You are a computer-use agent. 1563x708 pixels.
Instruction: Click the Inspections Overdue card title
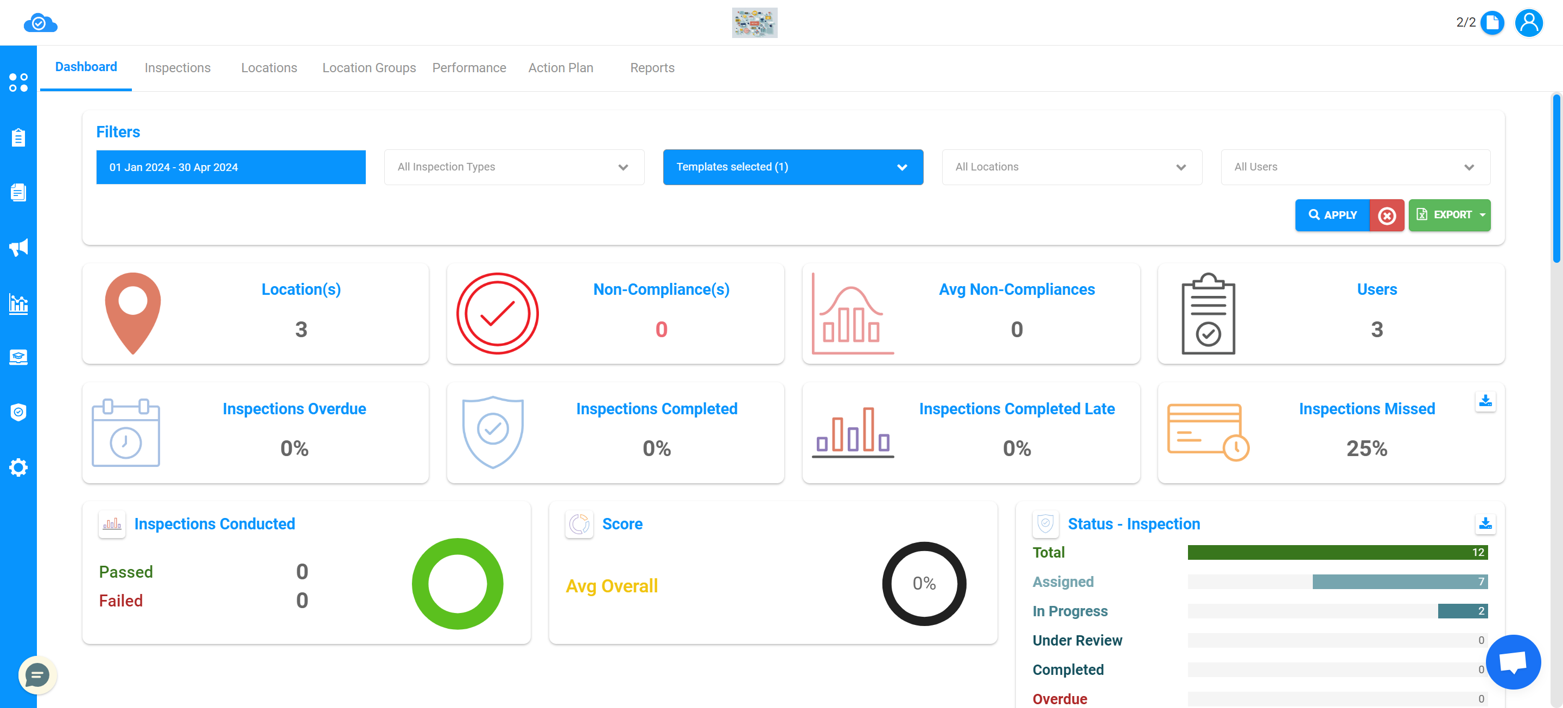(294, 409)
